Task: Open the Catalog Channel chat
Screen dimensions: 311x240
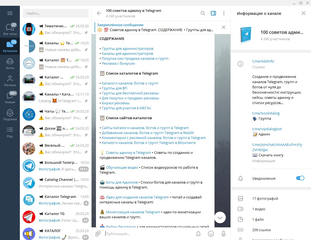Action: [55, 183]
